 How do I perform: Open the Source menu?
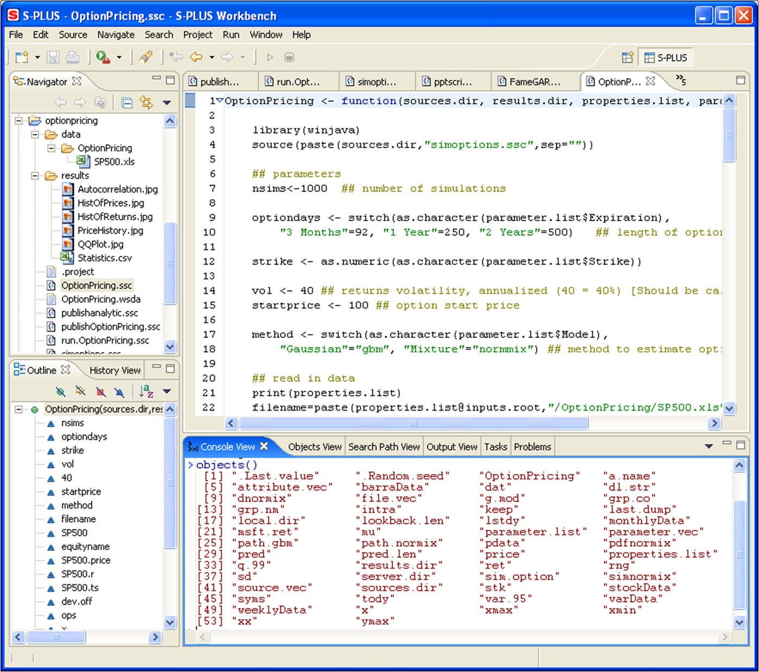tap(73, 35)
